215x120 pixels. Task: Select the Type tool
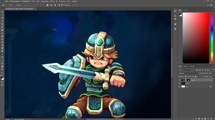pos(2,57)
